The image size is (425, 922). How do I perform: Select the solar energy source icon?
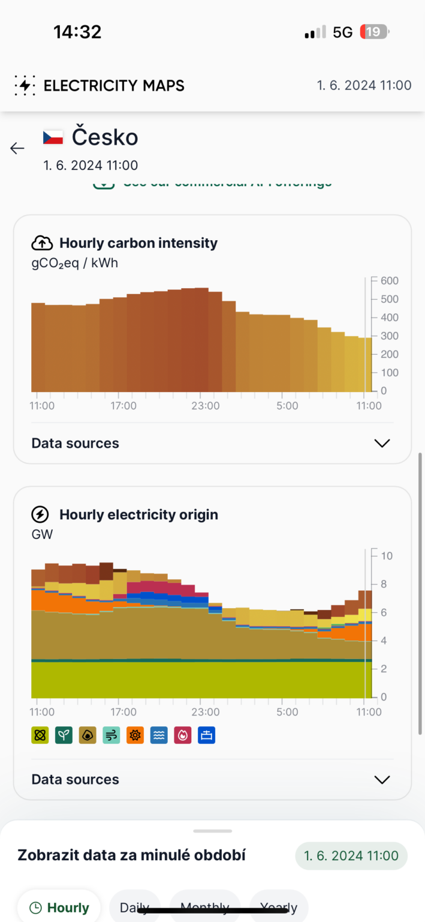(135, 735)
